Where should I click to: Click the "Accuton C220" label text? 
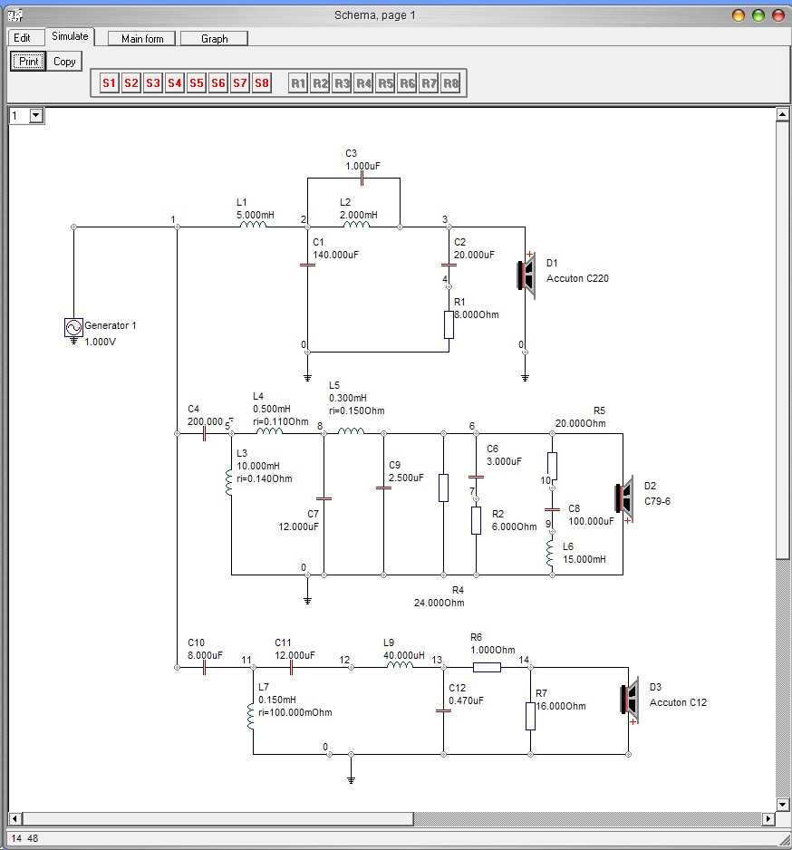click(x=577, y=278)
